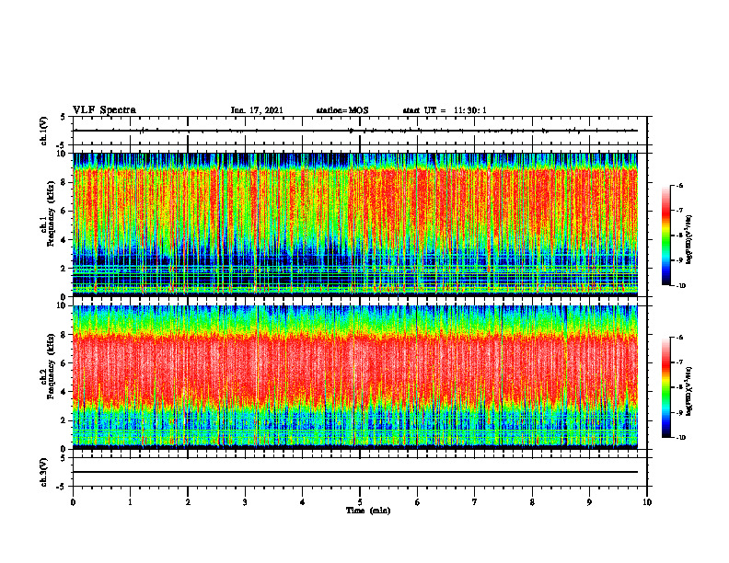Select the ch.1 colorbar log(PSD) label
Image resolution: width=729 pixels, height=563 pixels.
[x=690, y=240]
